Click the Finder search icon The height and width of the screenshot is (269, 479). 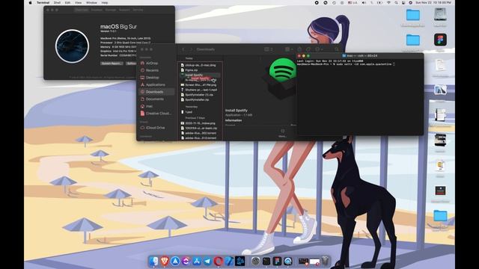click(336, 49)
